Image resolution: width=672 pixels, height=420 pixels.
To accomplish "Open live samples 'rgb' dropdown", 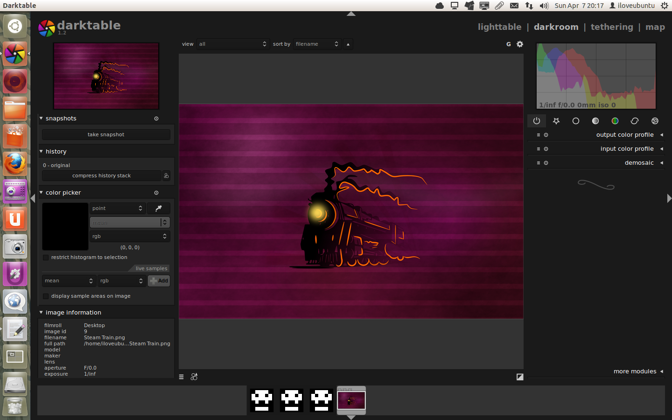I will [x=121, y=281].
